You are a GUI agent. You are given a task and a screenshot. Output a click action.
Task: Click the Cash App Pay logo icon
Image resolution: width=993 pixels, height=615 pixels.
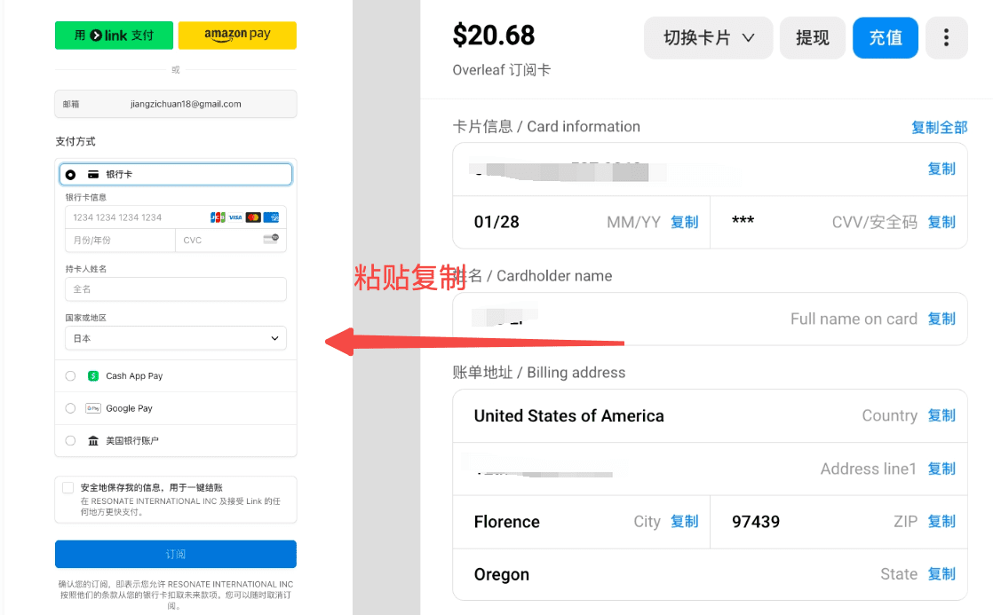pyautogui.click(x=93, y=376)
